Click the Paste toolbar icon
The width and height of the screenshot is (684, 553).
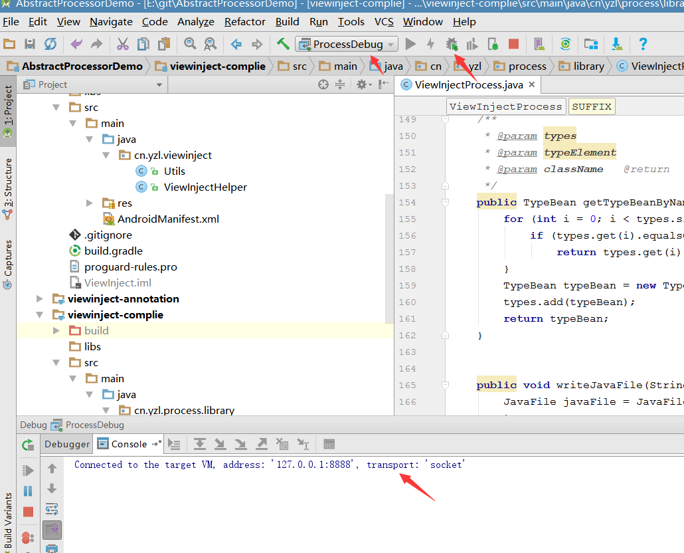coord(164,44)
